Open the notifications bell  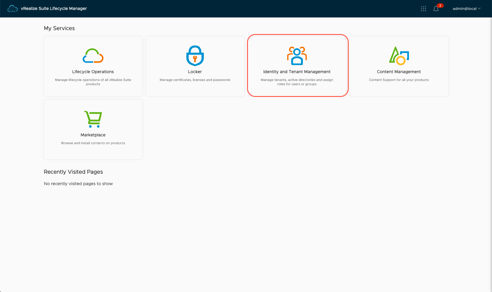pyautogui.click(x=436, y=9)
